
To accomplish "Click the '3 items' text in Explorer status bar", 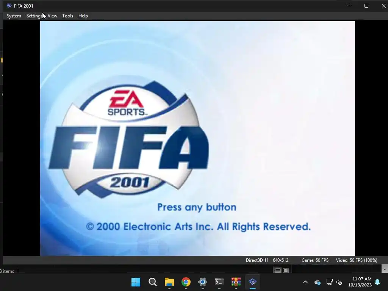I will [7, 271].
